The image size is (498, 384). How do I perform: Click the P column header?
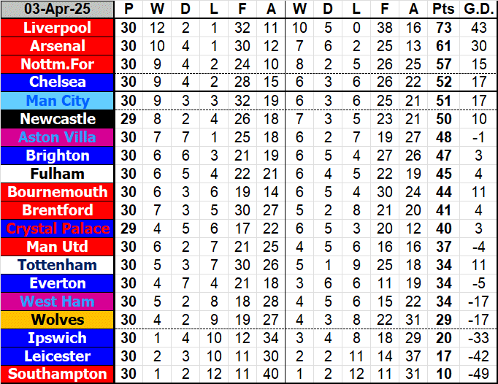[x=129, y=9]
